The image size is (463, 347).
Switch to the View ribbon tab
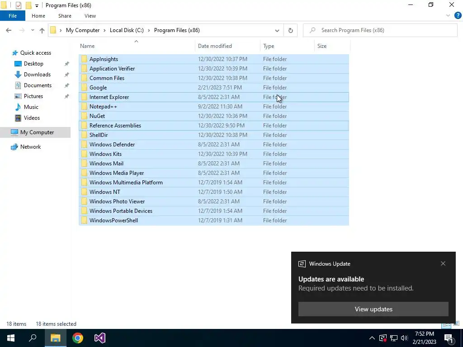coord(90,16)
